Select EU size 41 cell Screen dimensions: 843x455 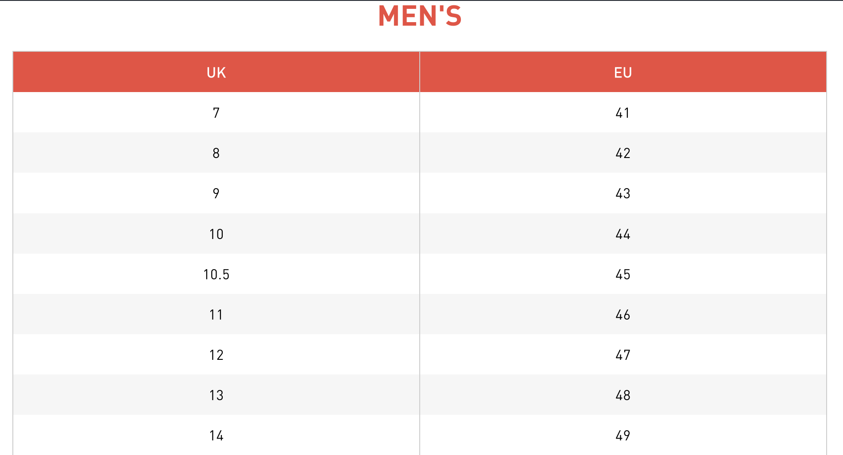(x=623, y=113)
